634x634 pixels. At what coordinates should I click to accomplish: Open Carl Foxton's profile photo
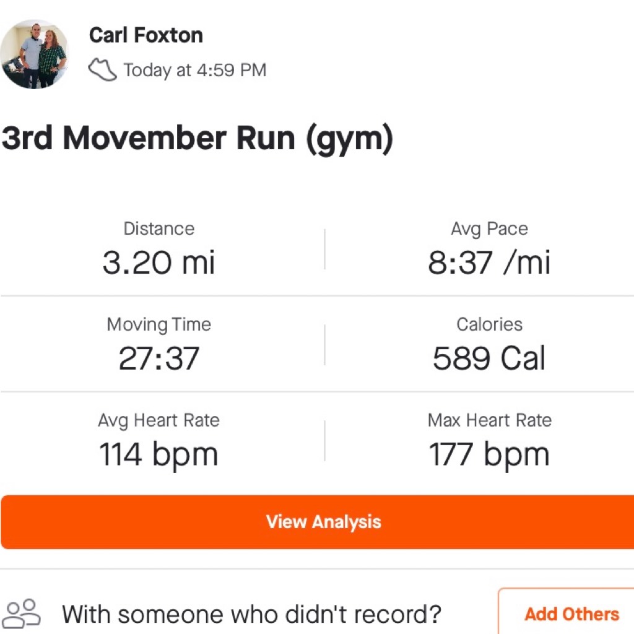(35, 54)
